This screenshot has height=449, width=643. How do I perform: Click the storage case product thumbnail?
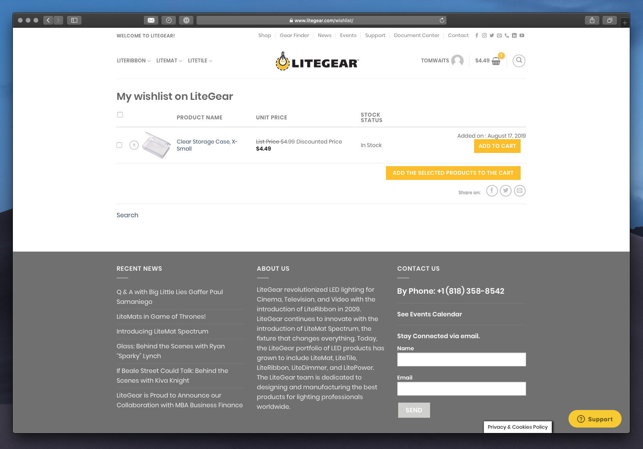(x=156, y=145)
